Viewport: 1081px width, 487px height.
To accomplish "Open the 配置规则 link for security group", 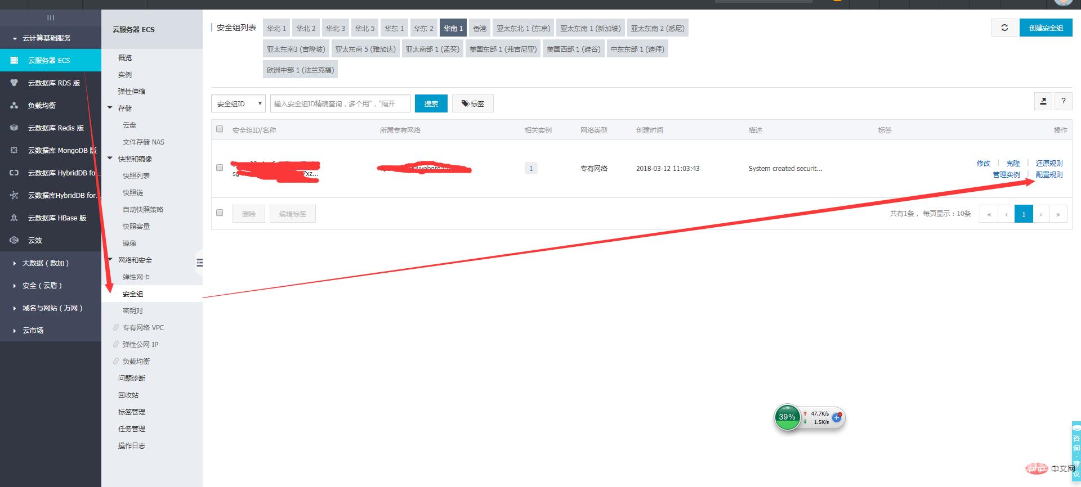I will (x=1049, y=175).
